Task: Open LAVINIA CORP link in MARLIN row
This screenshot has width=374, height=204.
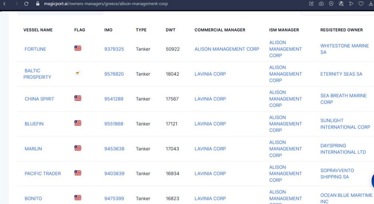Action: click(x=210, y=149)
